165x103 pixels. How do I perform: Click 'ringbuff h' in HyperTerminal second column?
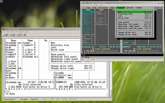(29, 45)
